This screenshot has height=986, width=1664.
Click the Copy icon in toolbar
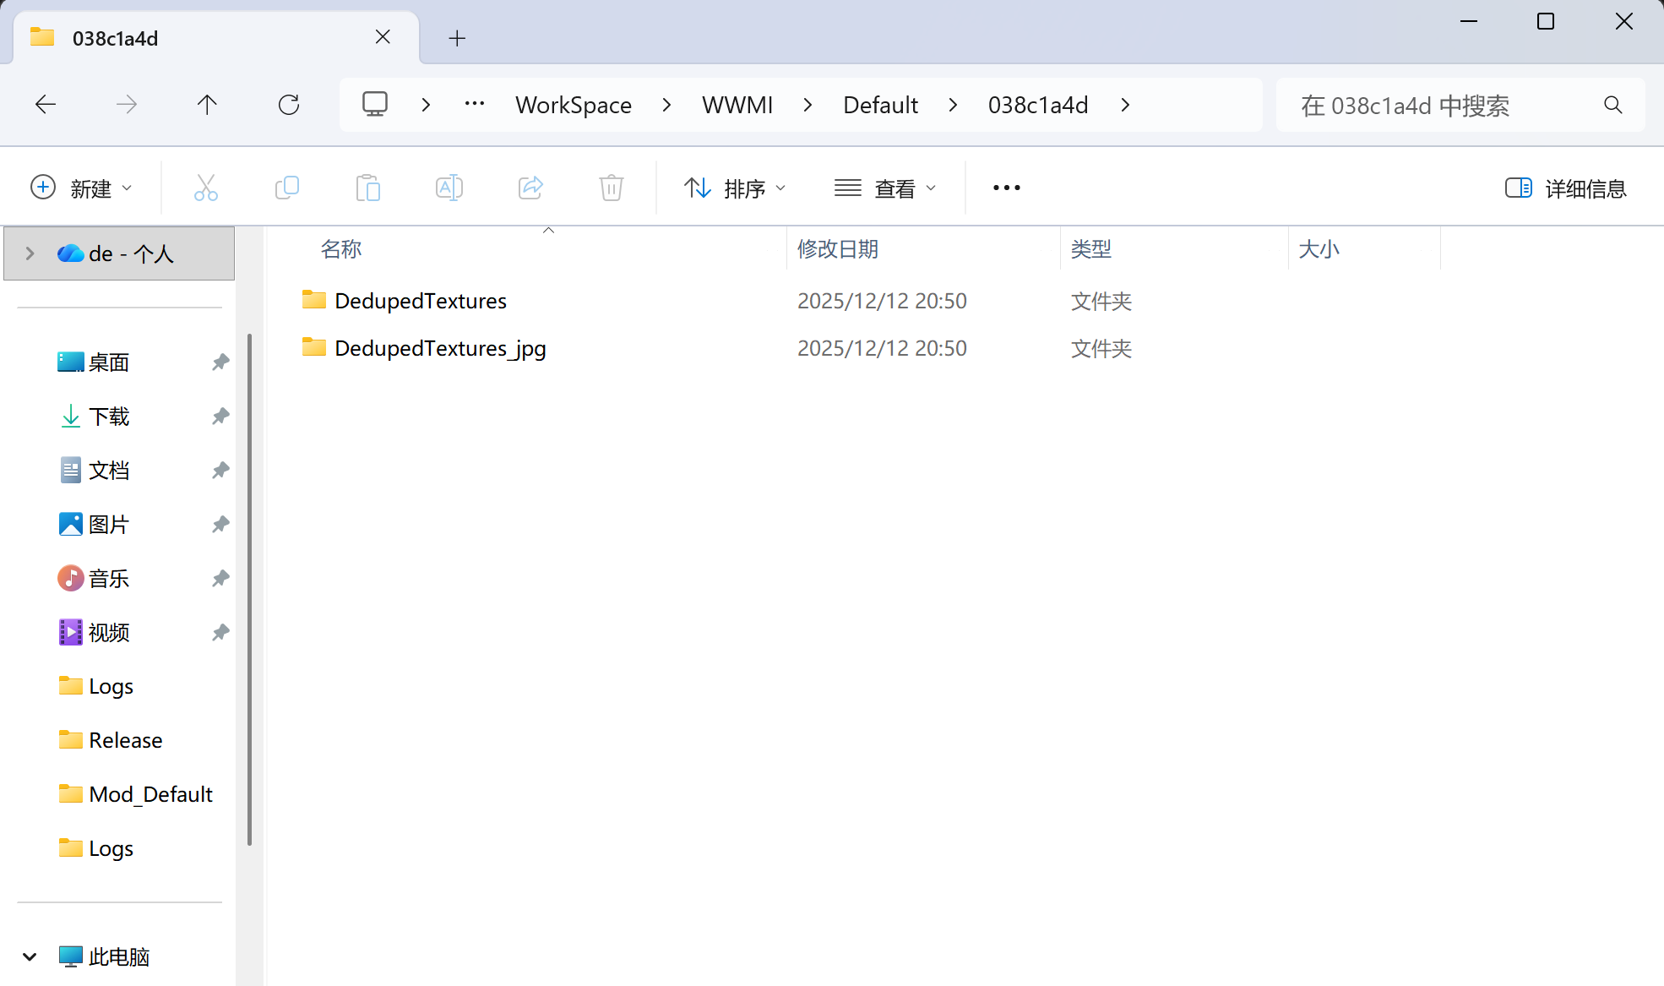pyautogui.click(x=287, y=188)
